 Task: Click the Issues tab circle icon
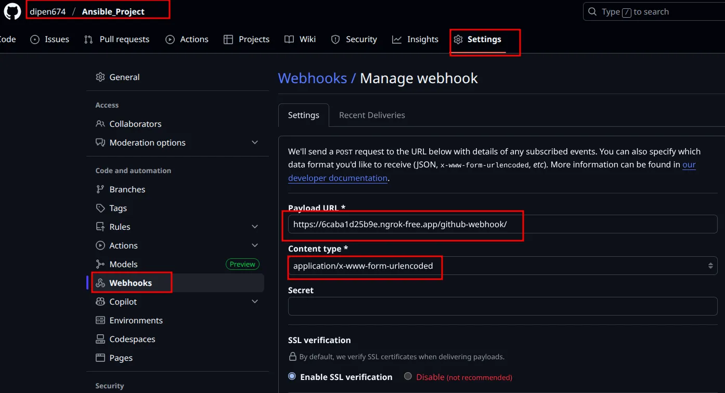(35, 40)
